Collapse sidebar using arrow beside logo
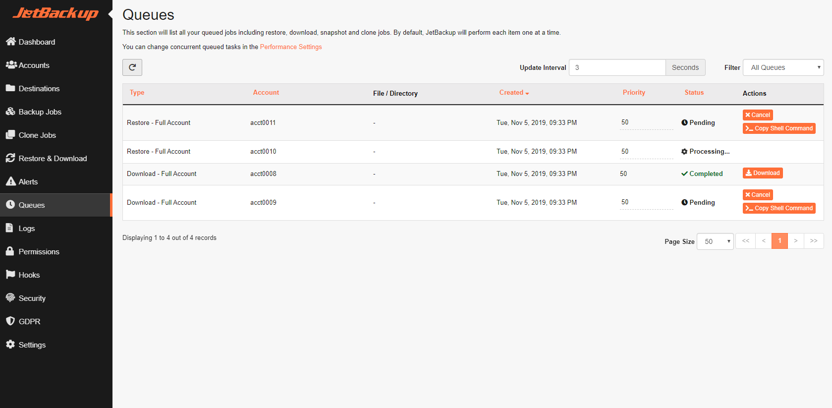This screenshot has width=832, height=408. coord(110,13)
